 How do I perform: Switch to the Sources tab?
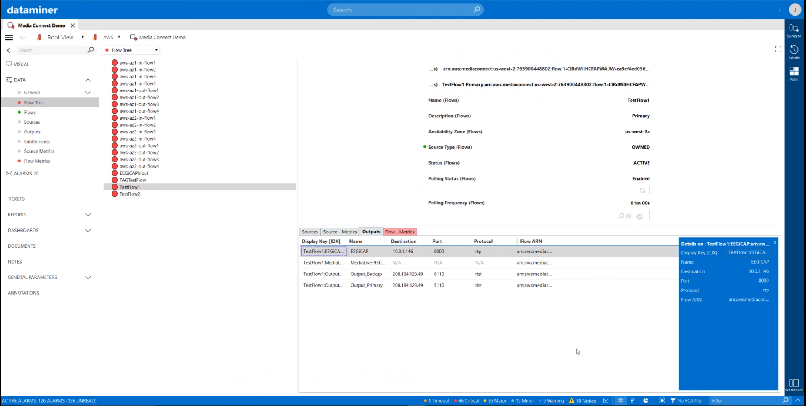click(x=310, y=232)
